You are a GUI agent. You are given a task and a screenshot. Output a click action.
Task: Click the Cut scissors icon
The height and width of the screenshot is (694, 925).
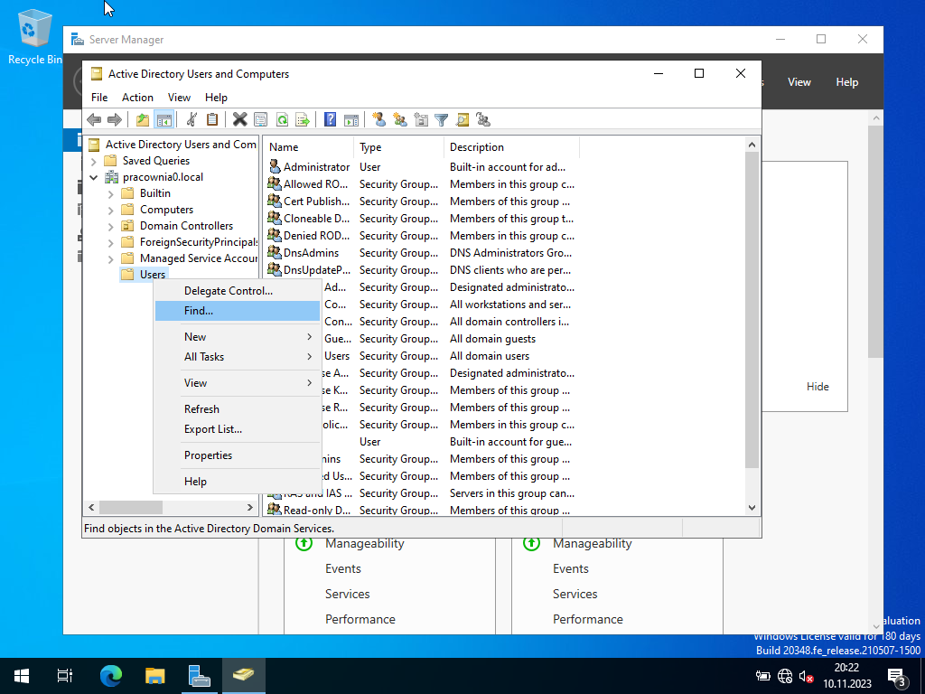coord(192,120)
